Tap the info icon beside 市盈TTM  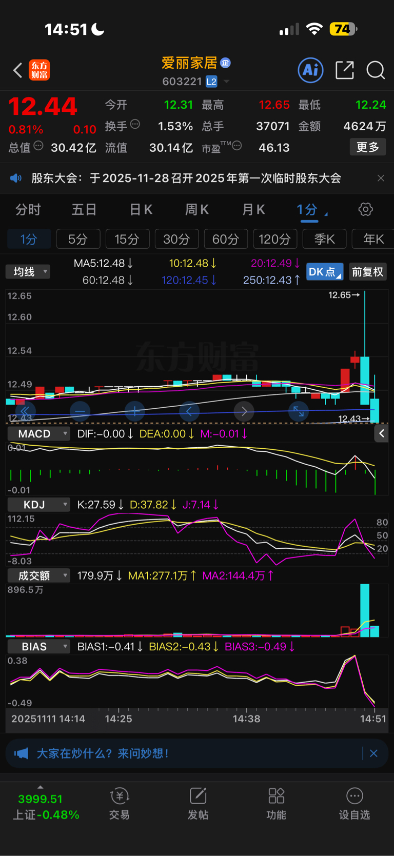(x=237, y=146)
